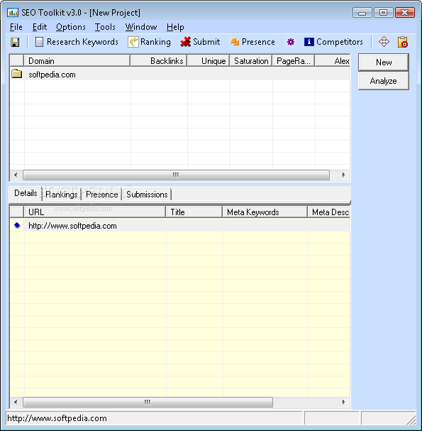Viewport: 422px width, 431px height.
Task: Click the New button
Action: [x=384, y=62]
